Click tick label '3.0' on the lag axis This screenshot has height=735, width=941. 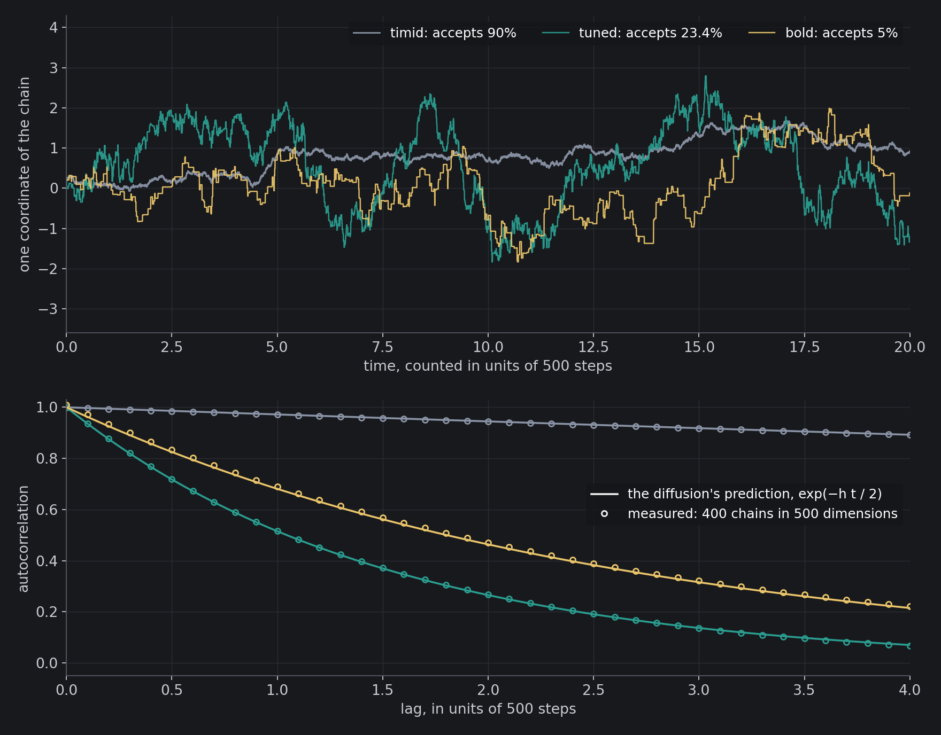coord(699,690)
